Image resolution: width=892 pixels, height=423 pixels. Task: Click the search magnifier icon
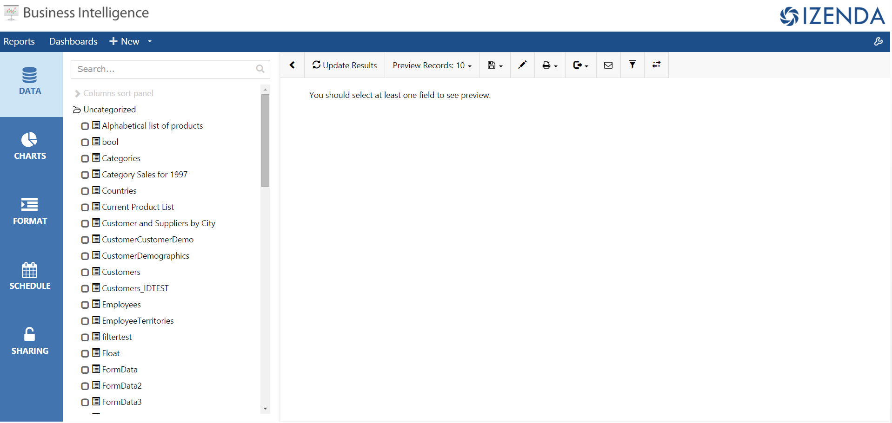click(x=260, y=69)
